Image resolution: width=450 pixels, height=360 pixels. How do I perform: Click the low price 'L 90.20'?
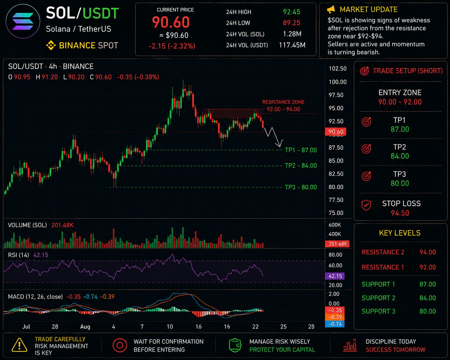(x=74, y=77)
